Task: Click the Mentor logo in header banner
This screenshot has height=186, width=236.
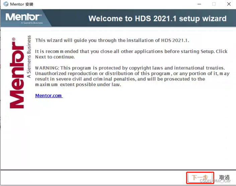Action: point(24,18)
